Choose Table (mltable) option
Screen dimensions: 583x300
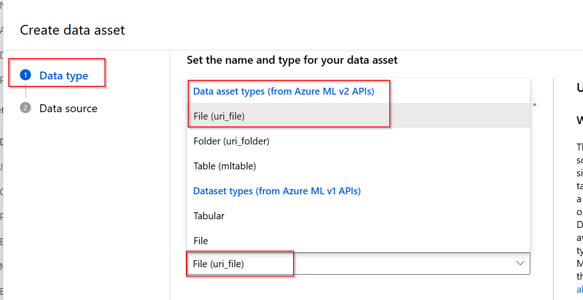(x=358, y=166)
